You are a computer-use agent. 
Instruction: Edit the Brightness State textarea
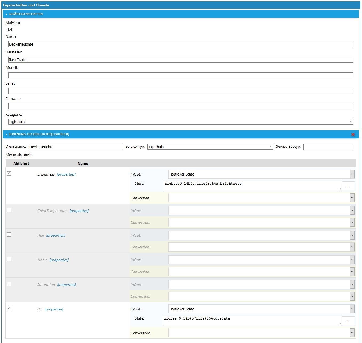(253, 186)
